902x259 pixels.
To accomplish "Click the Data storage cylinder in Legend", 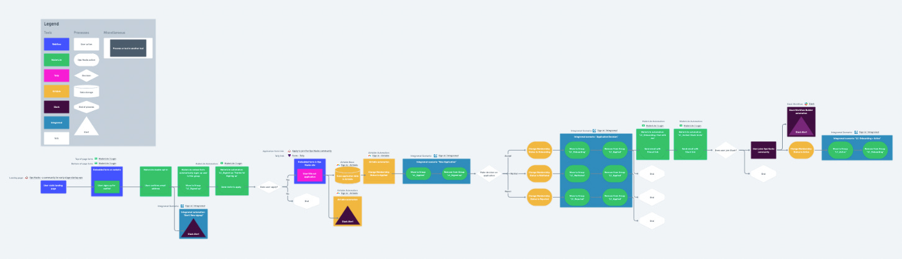I will pyautogui.click(x=86, y=91).
